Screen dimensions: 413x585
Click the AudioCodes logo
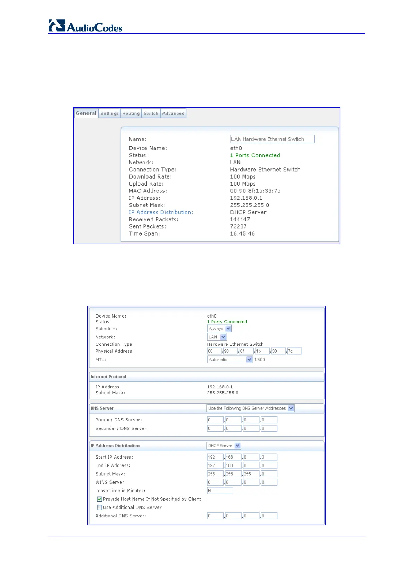coord(85,26)
